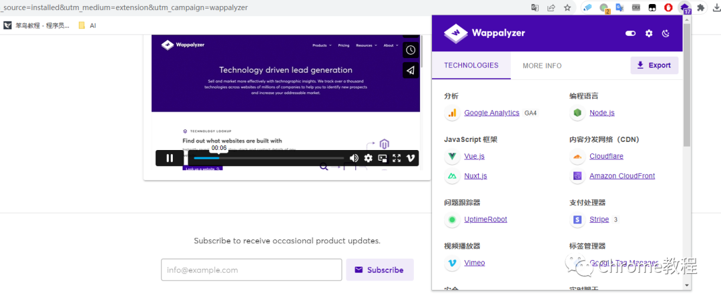Click the Vimeo logo in player

pos(411,158)
